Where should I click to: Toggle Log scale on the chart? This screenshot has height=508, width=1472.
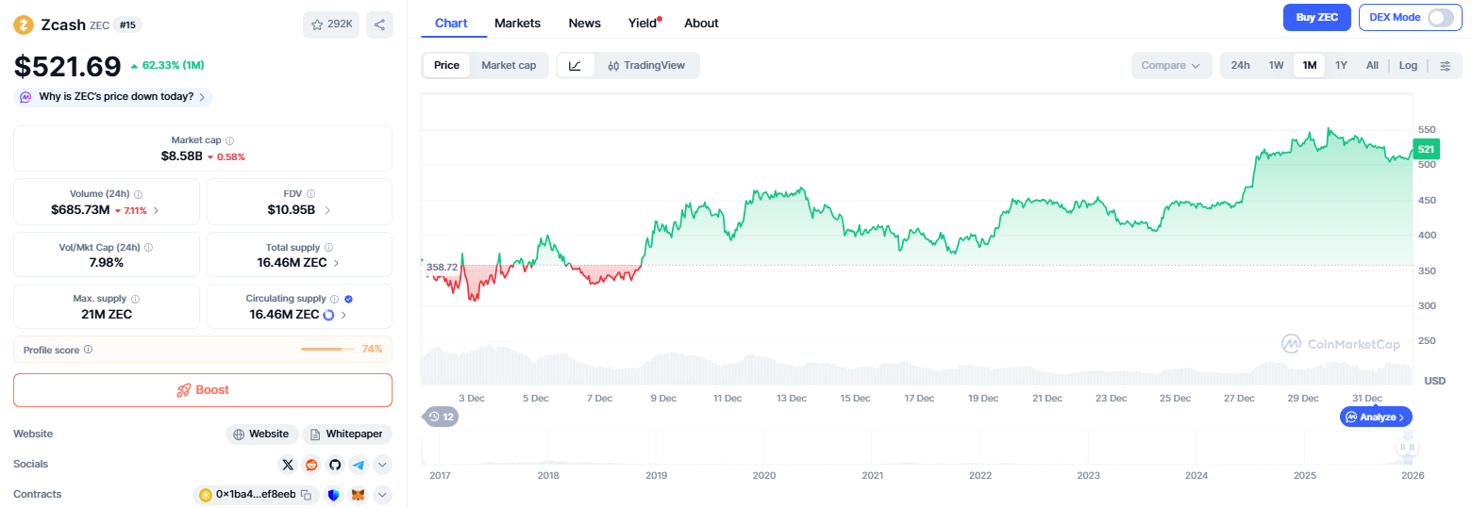tap(1408, 65)
